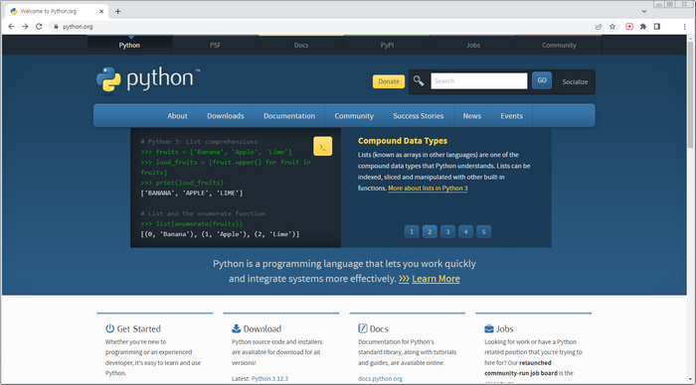
Task: Select slide 5 in the carousel
Action: (x=483, y=232)
